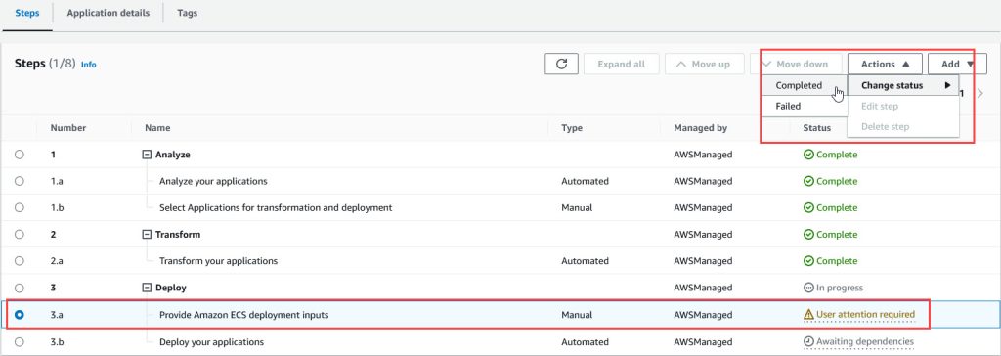Click the Automated type cell in row 3.b

585,342
